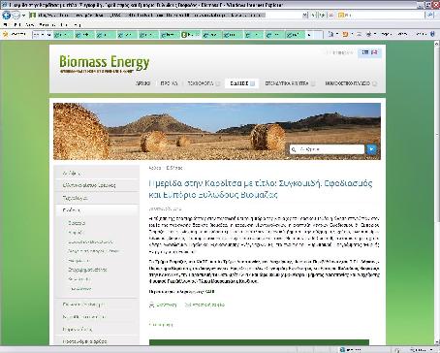
Task: Click the browser search magnifier button
Action: point(429,15)
